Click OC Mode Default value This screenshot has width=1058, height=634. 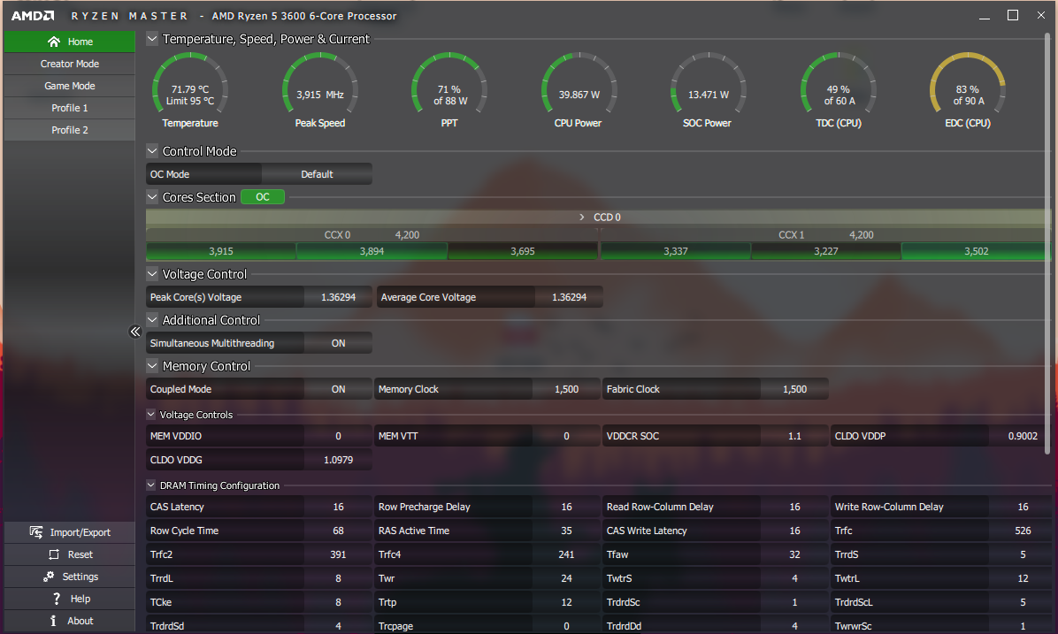point(317,174)
